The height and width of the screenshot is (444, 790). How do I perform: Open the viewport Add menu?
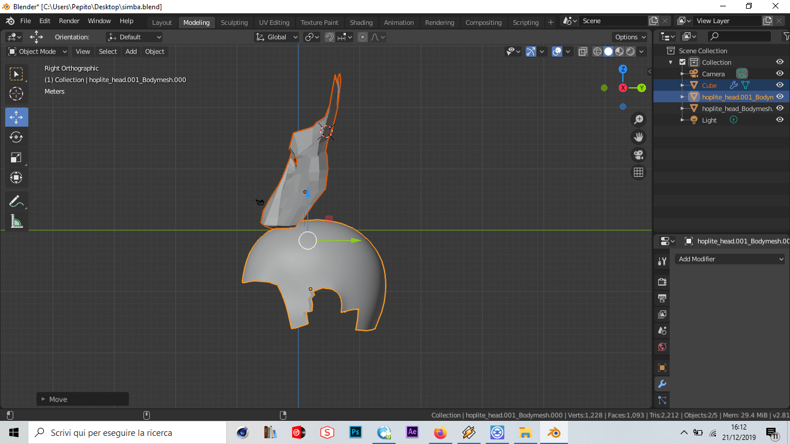pyautogui.click(x=131, y=51)
